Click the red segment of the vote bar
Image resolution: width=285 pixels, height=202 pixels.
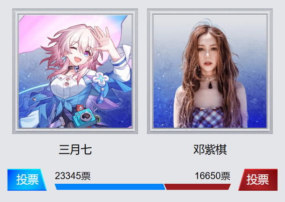click(197, 187)
